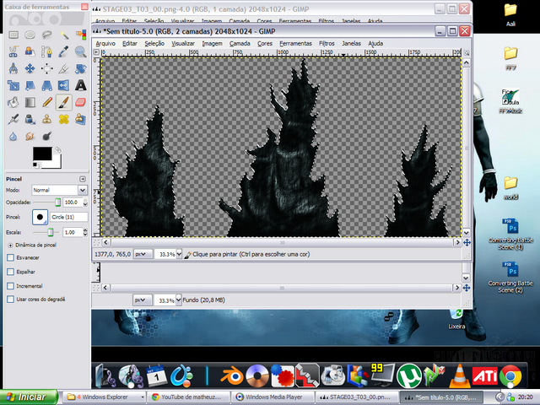Switch to YouTube de matheuz taskbar button
The width and height of the screenshot is (540, 405).
point(188,397)
